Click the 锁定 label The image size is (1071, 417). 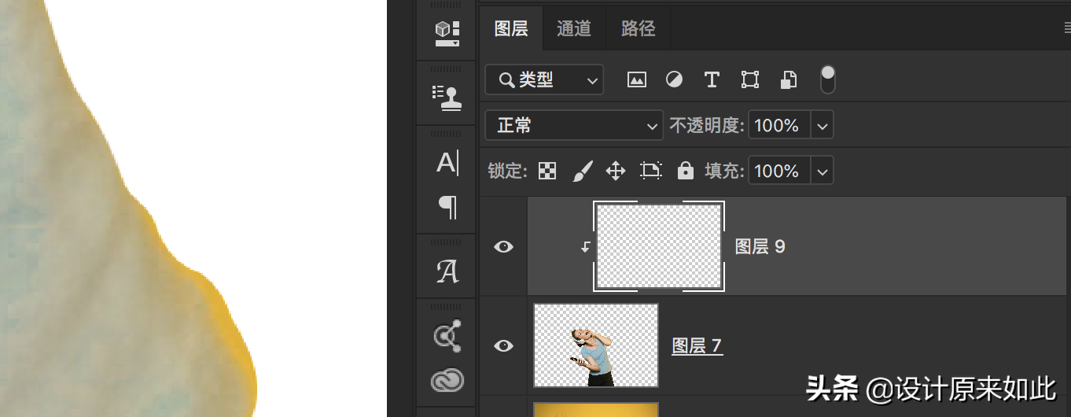507,171
